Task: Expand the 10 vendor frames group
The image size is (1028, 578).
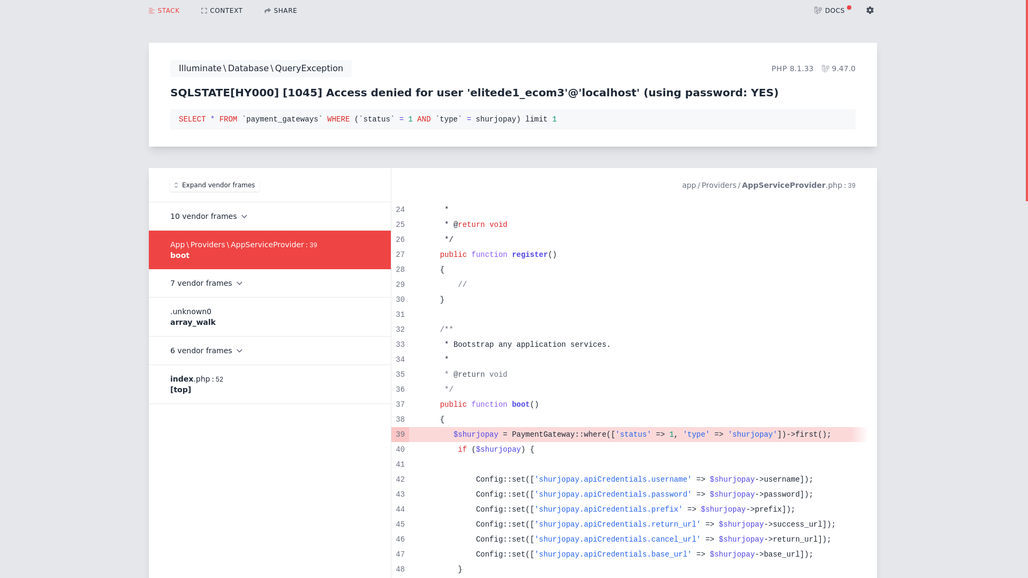Action: 270,216
